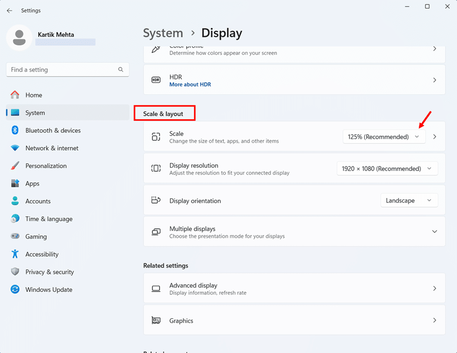Click the Advanced display monitor icon
This screenshot has width=457, height=353.
click(x=156, y=289)
